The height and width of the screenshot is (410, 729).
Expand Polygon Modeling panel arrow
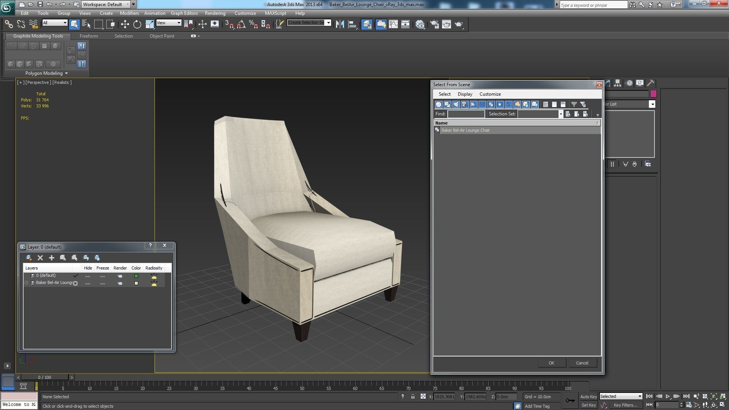pos(66,73)
